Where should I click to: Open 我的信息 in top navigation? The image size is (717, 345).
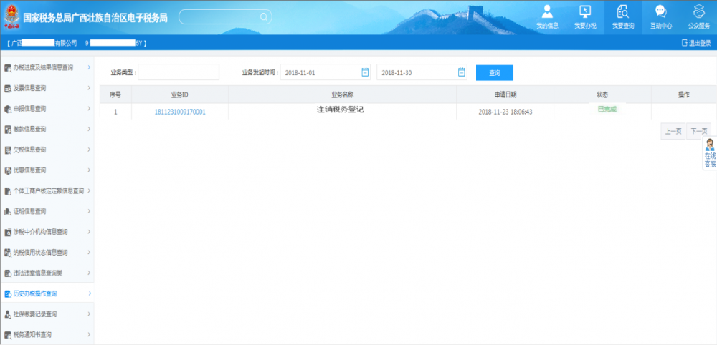click(x=547, y=16)
